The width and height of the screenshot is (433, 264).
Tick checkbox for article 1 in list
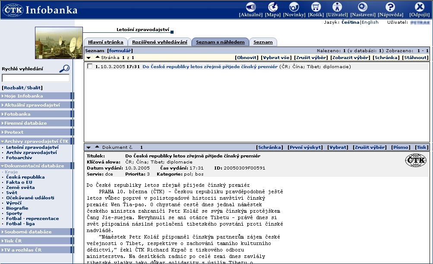pos(90,66)
